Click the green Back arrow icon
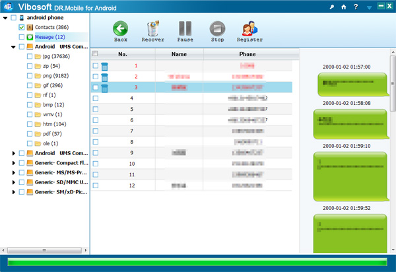This screenshot has height=272, width=396. (121, 28)
